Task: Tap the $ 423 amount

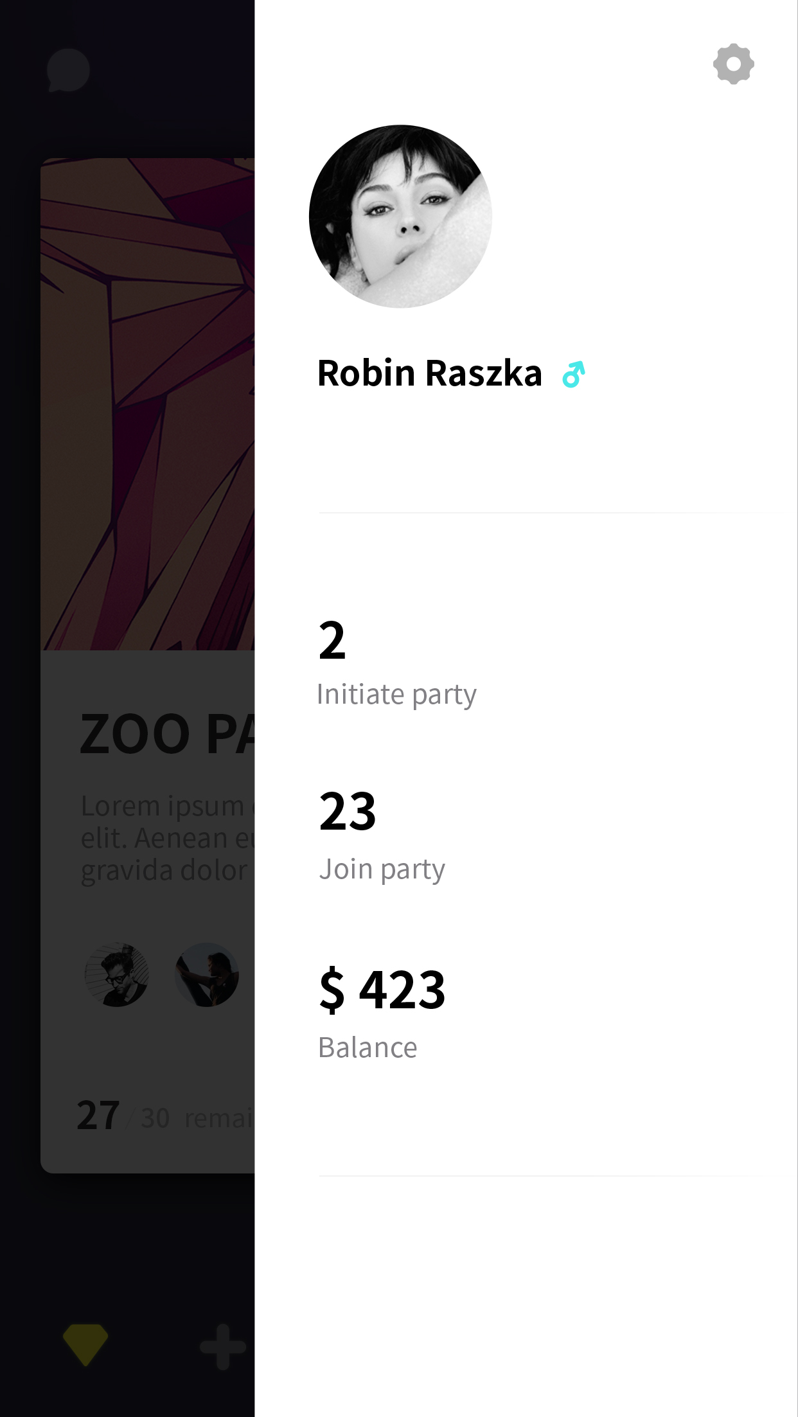Action: coord(382,990)
